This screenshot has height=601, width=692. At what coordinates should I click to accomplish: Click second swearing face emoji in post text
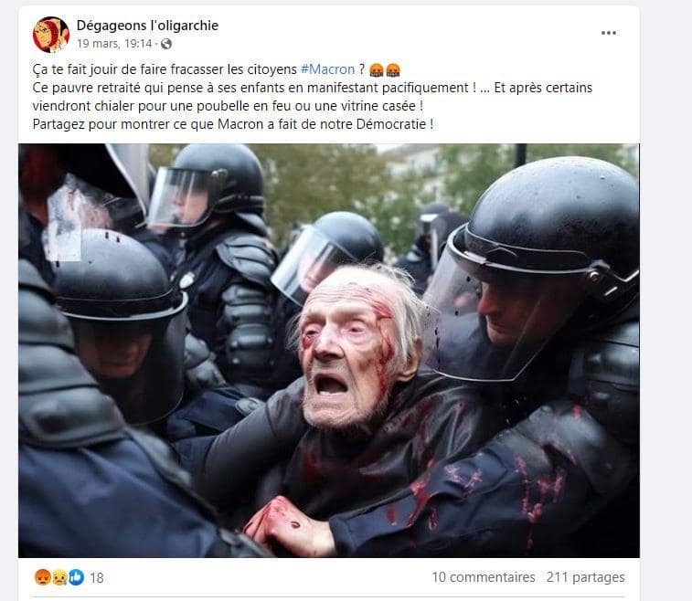click(x=393, y=69)
